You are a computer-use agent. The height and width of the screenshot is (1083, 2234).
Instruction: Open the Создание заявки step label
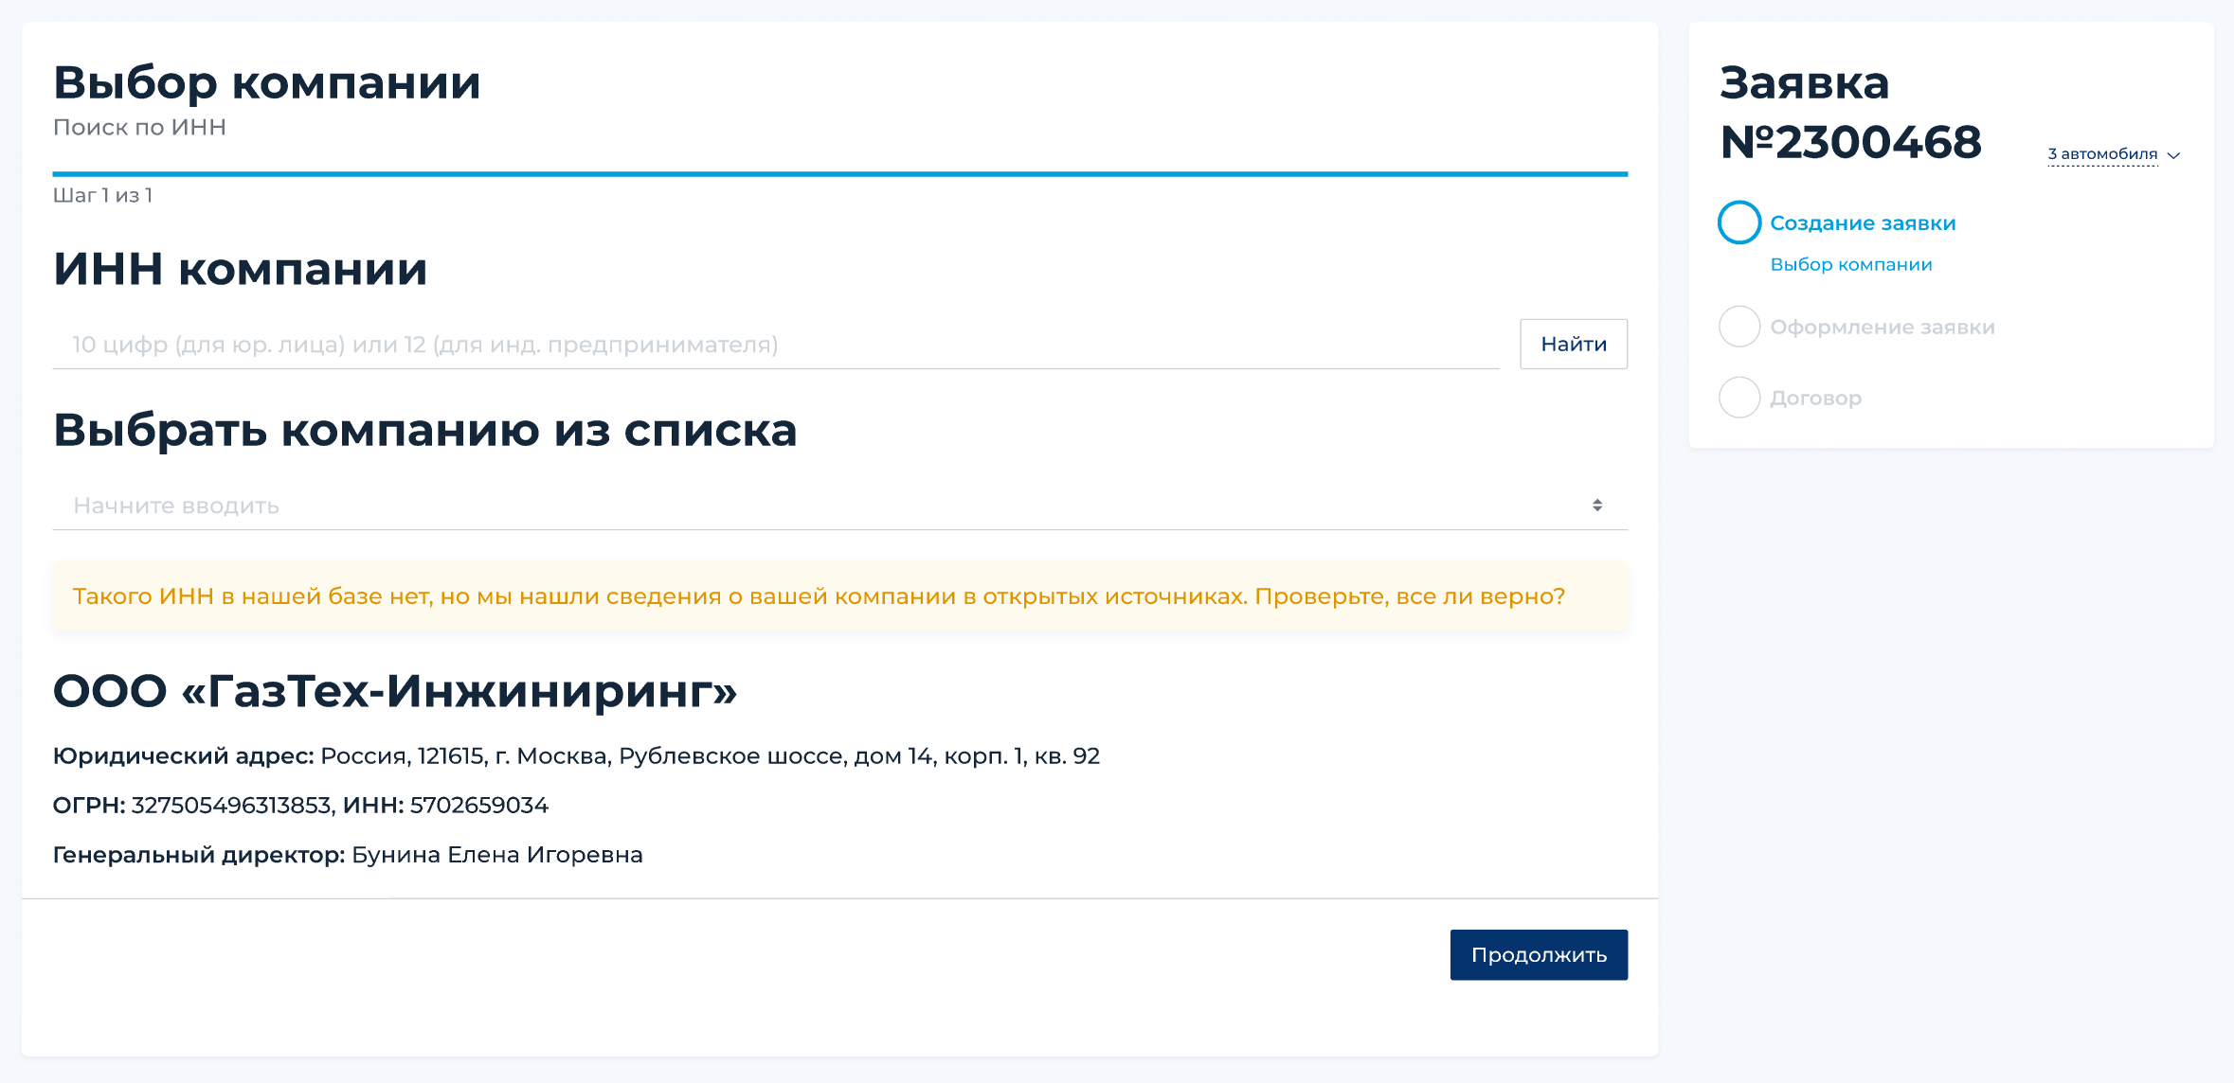pos(1862,223)
